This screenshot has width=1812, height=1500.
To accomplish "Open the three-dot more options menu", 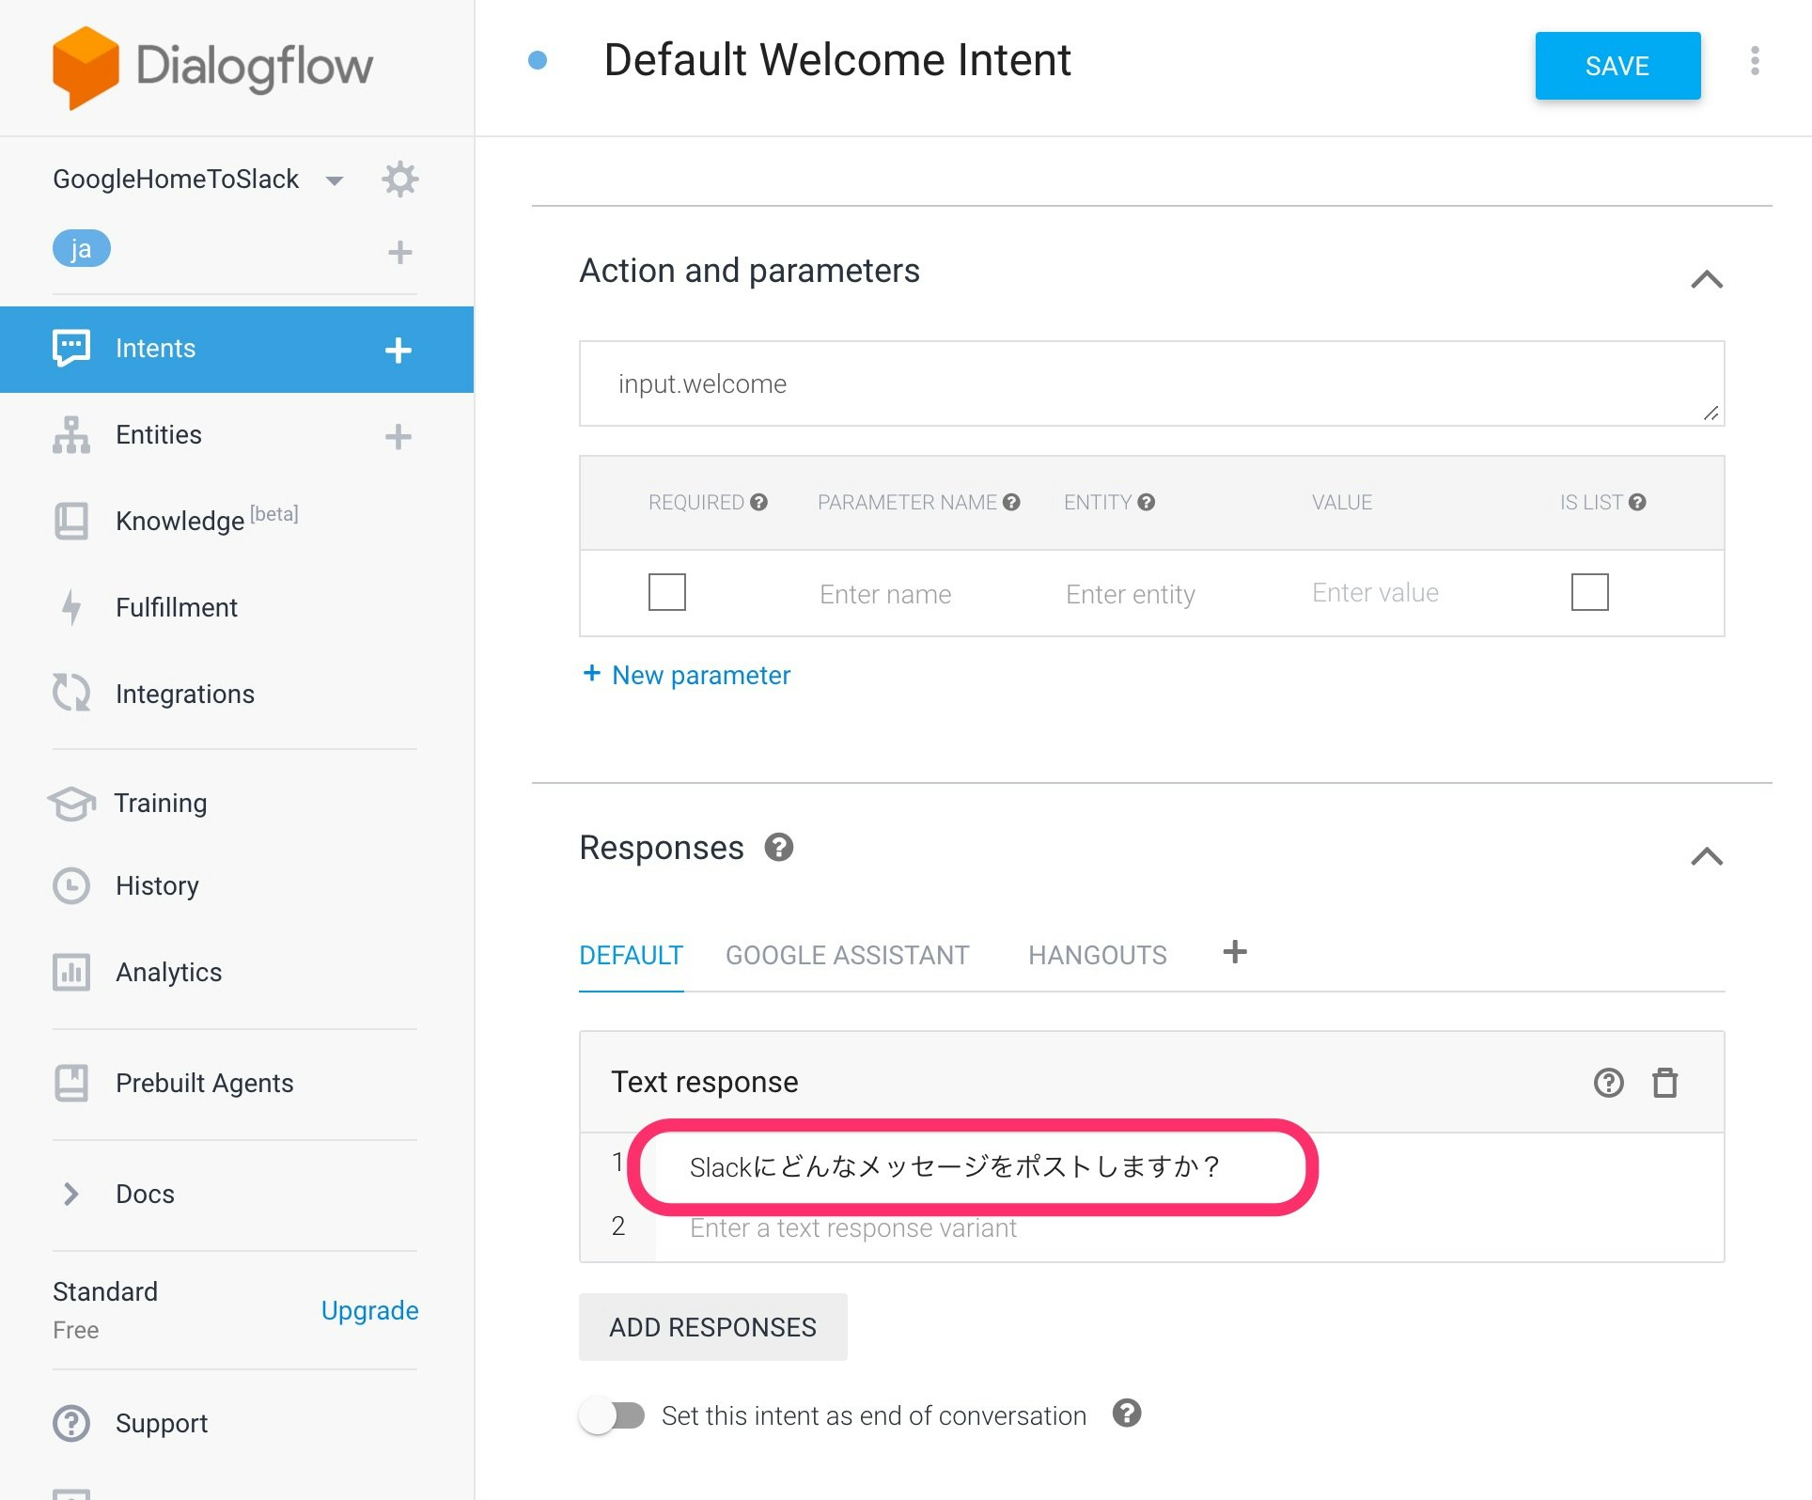I will (1755, 61).
